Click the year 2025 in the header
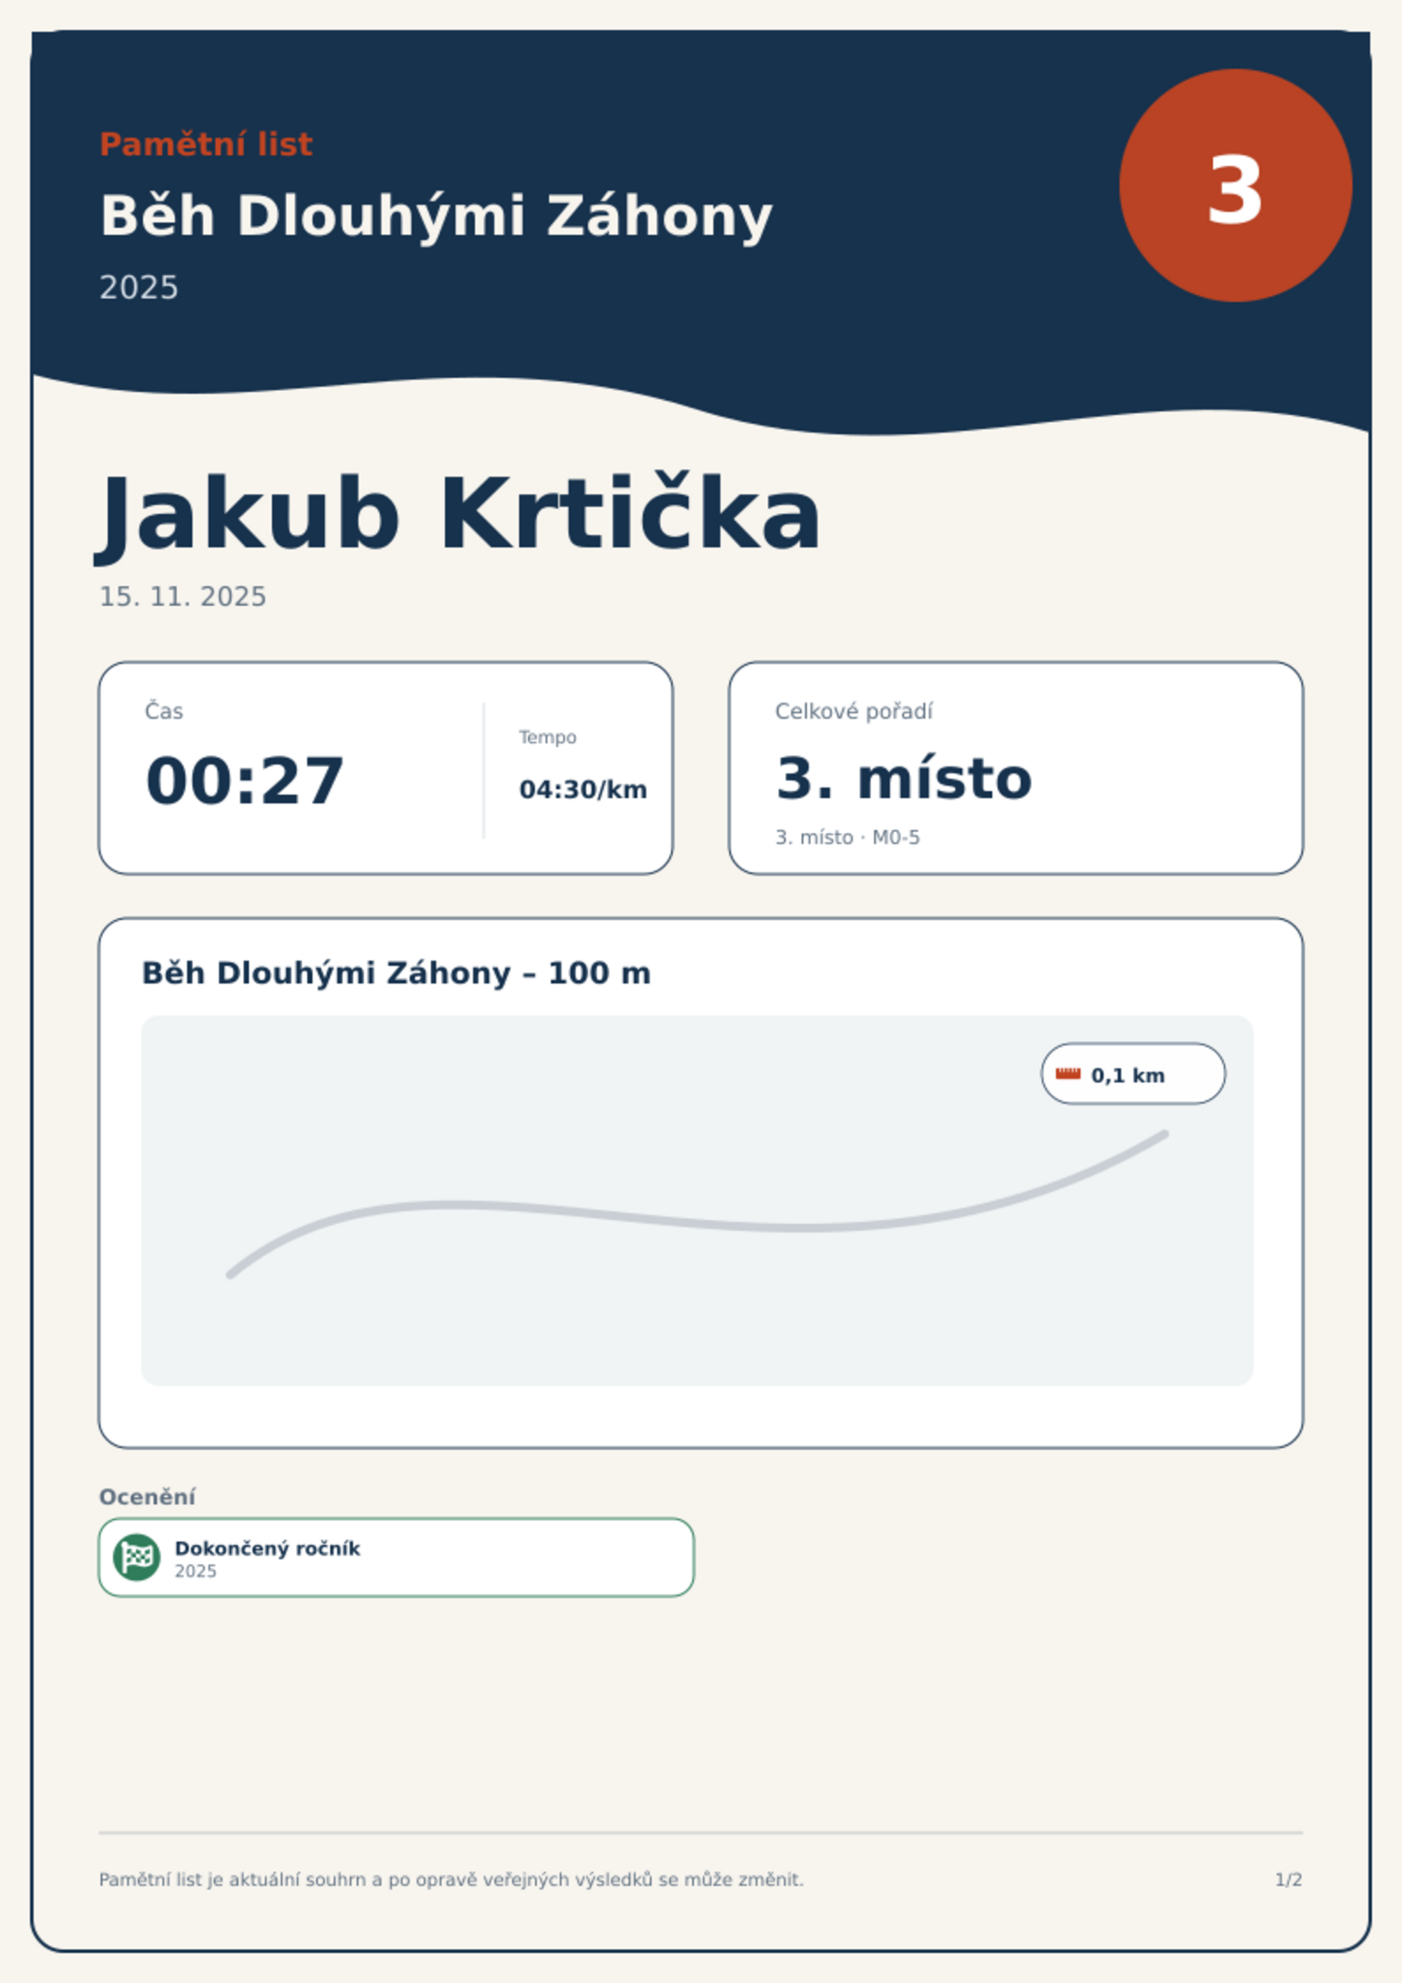 click(x=139, y=288)
